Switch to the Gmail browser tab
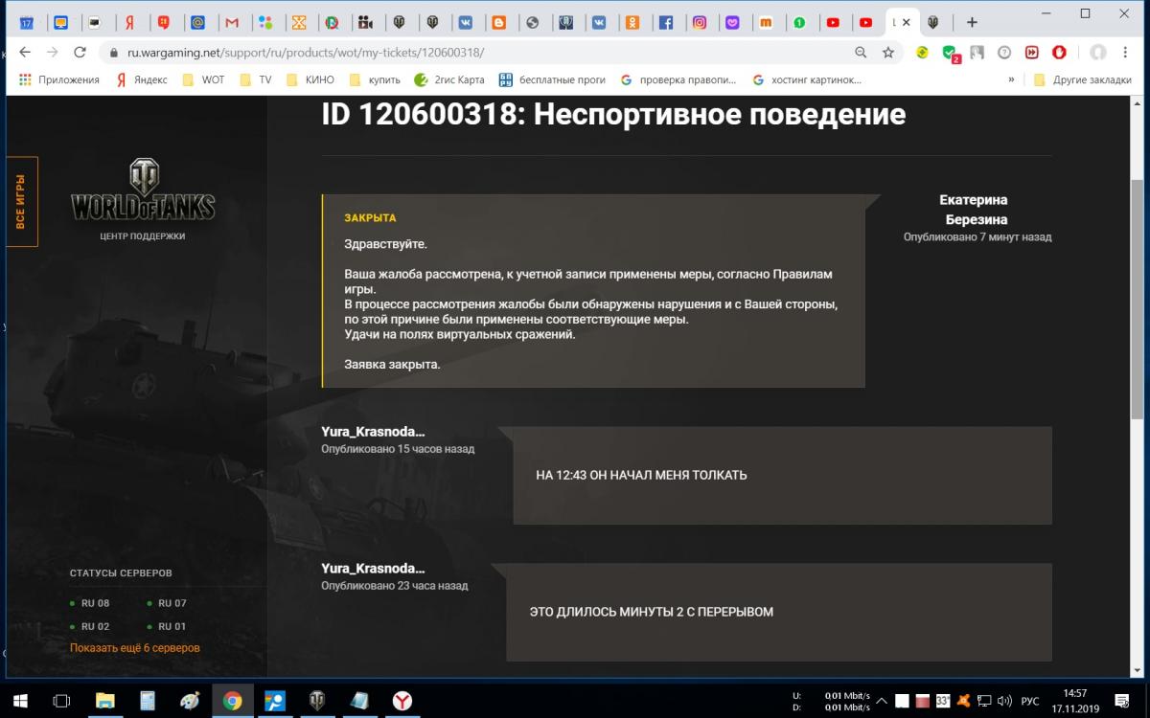This screenshot has width=1150, height=718. (x=231, y=22)
